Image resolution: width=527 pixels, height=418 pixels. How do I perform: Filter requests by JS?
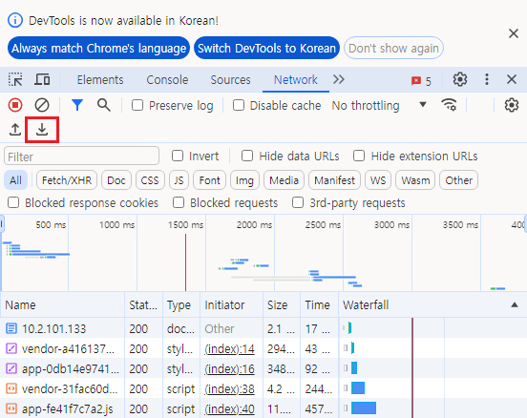coord(179,180)
